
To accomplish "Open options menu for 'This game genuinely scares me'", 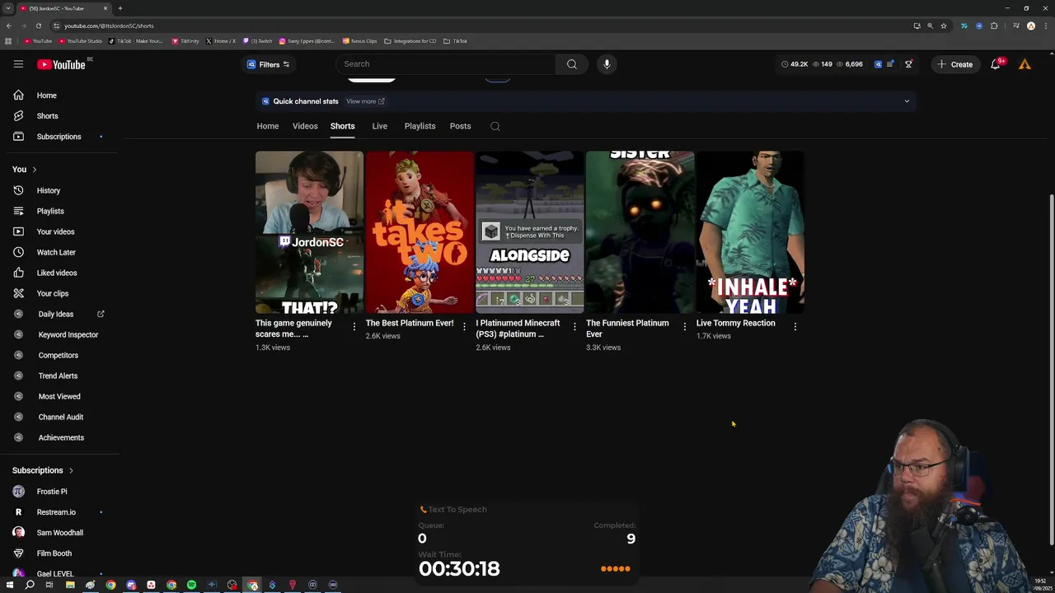I will 354,327.
